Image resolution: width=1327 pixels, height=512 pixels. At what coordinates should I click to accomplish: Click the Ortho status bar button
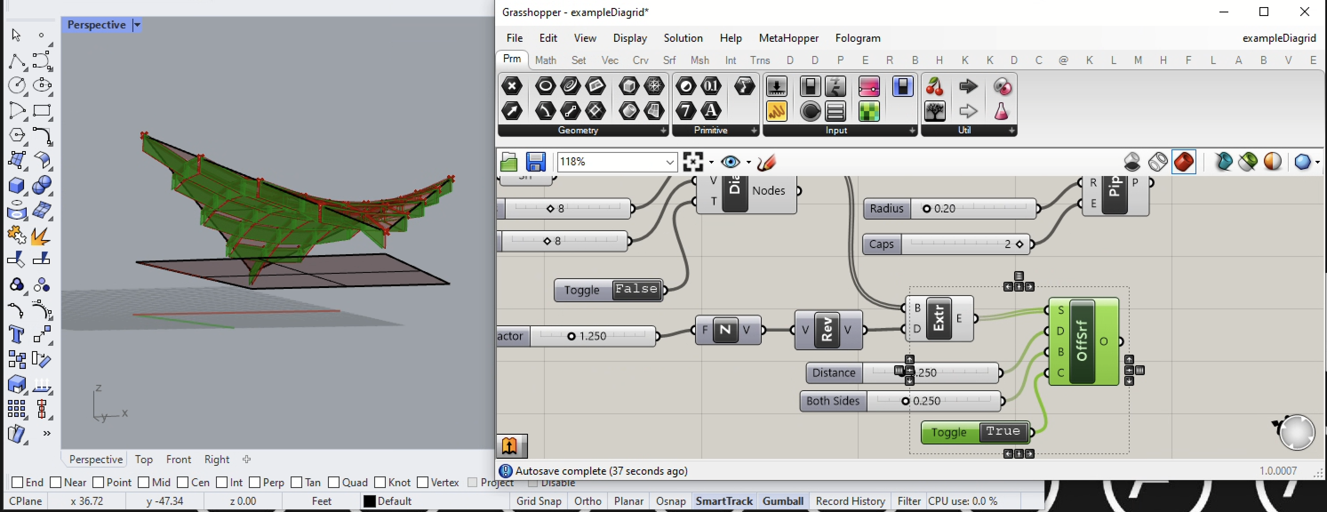coord(587,501)
